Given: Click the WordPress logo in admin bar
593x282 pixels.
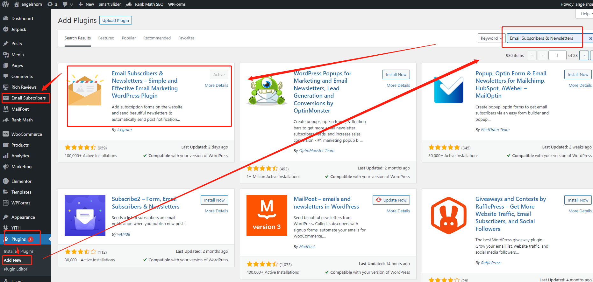Looking at the screenshot, I should point(5,4).
